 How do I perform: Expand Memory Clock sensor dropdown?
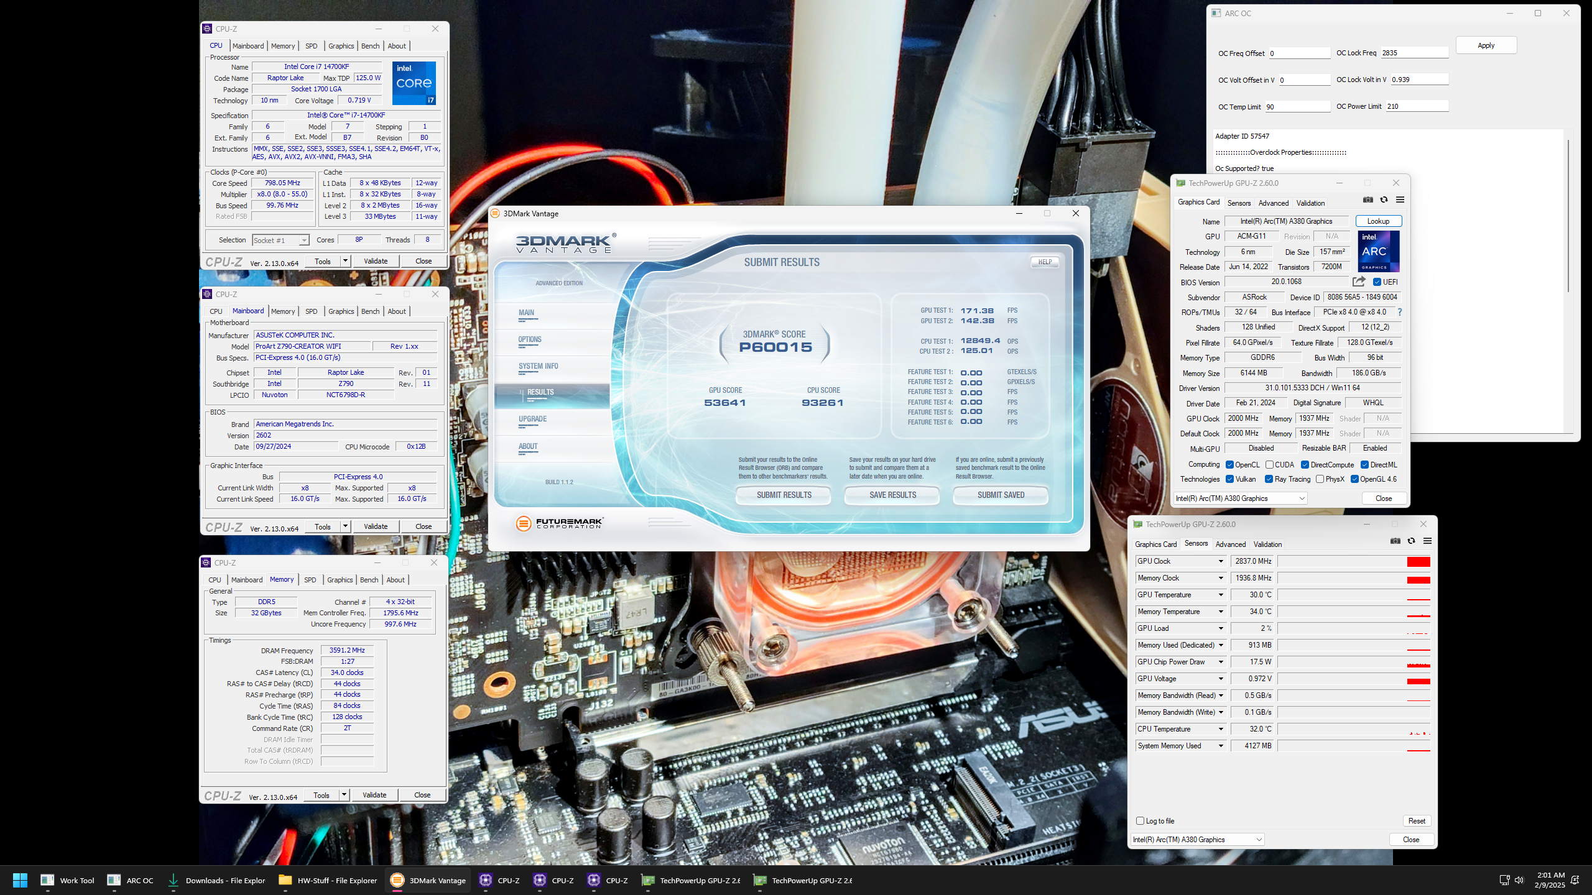1220,578
